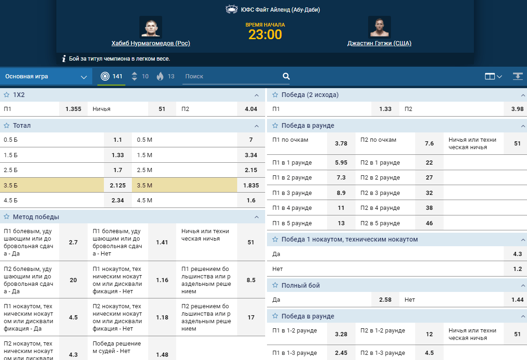The image size is (527, 360).
Task: Favorite the Победа (2 исхода) market
Action: pos(275,95)
